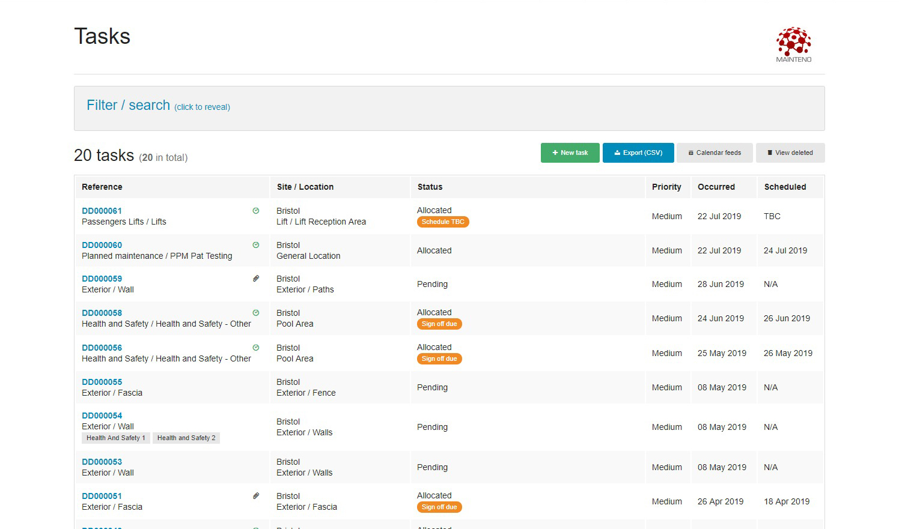The height and width of the screenshot is (529, 899).
Task: Open task DD000061 reference link
Action: [x=102, y=211]
